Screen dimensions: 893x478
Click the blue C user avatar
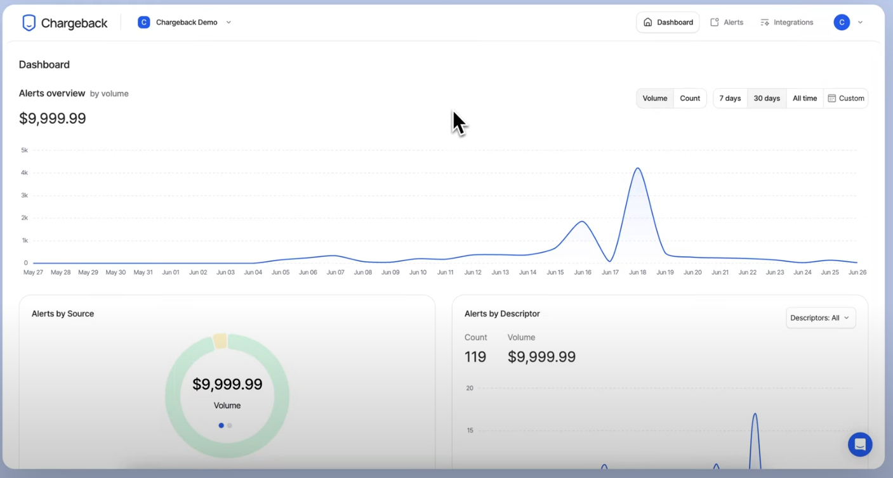[x=842, y=22]
